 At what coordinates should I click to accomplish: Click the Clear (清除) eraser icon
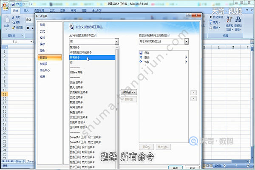(211, 28)
